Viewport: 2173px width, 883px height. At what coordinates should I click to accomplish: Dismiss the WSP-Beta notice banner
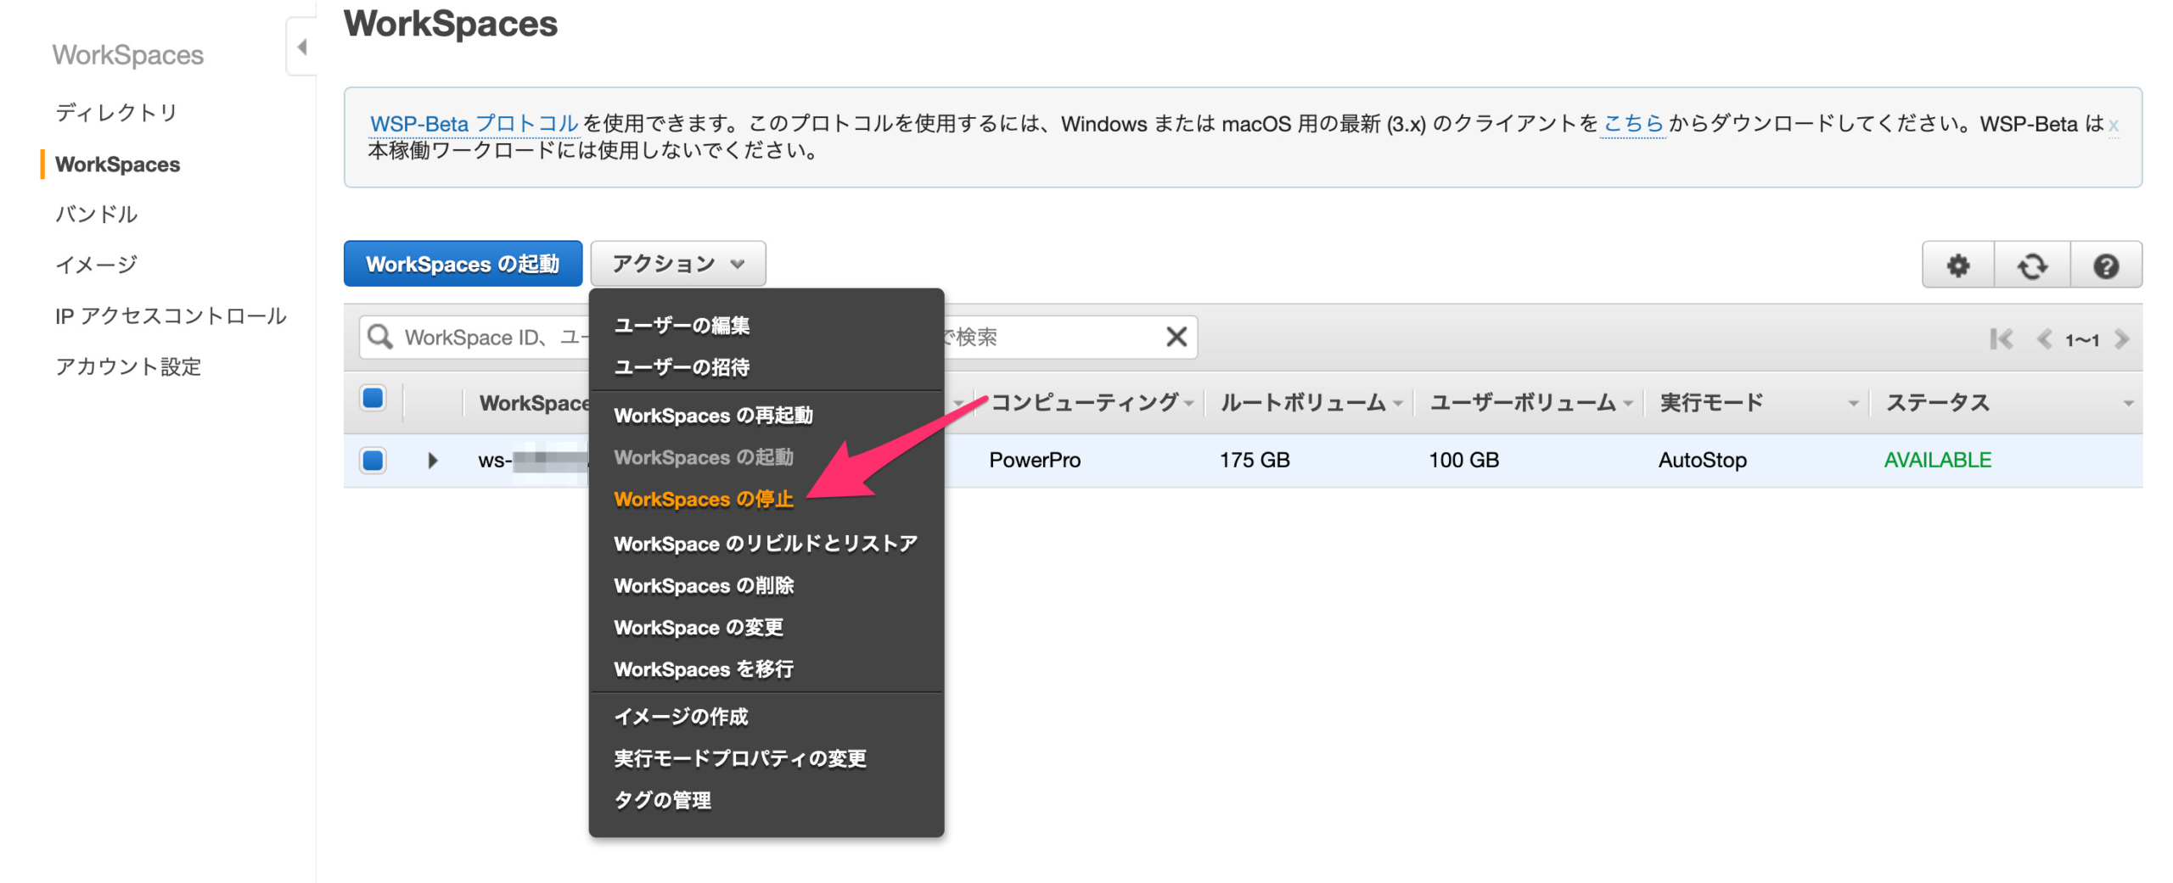2112,125
